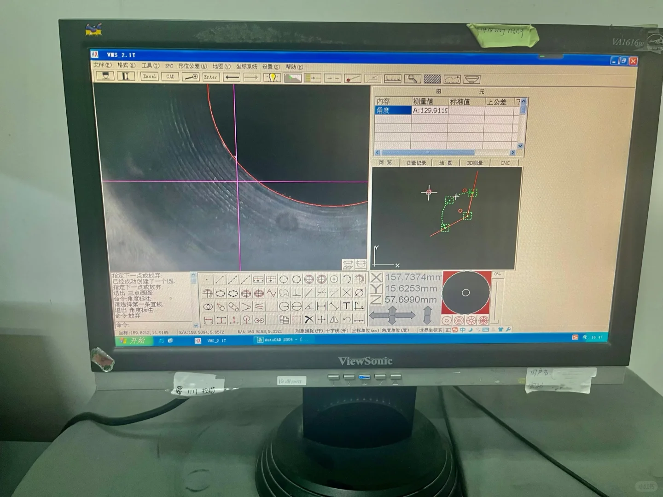Click the Z-axis up-down arrow control
The image size is (663, 497).
point(427,314)
